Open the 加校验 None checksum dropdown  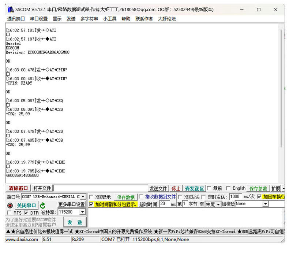tap(266, 204)
